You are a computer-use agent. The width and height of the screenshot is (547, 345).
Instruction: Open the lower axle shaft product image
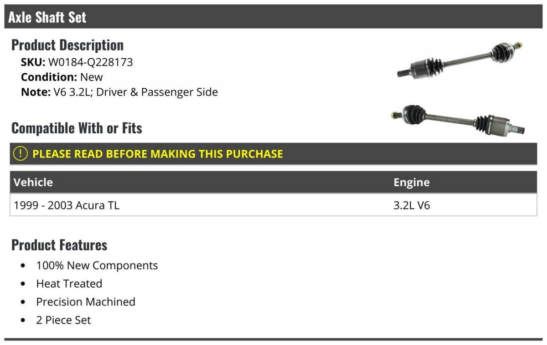point(459,120)
